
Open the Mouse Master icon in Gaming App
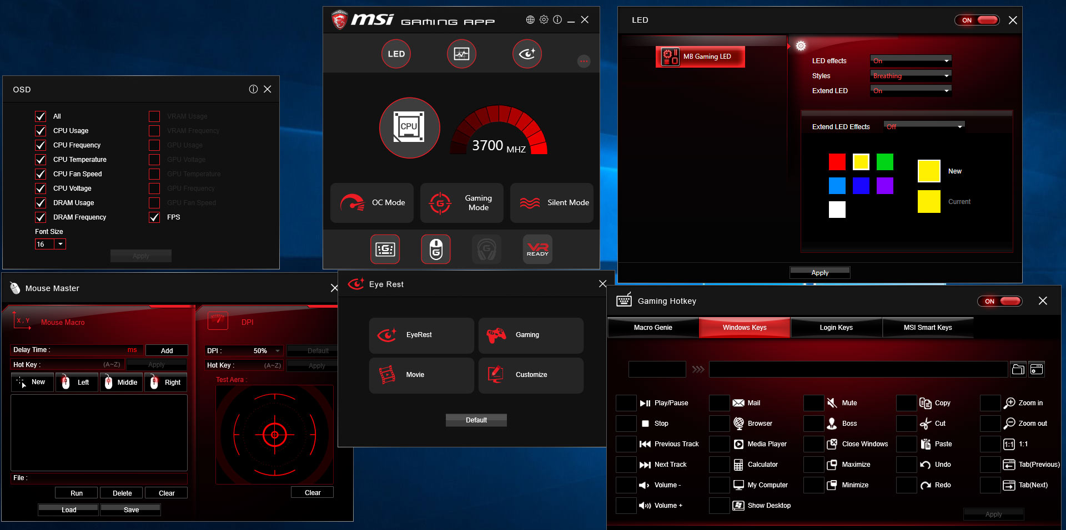click(436, 249)
